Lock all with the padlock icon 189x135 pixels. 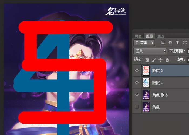tap(167, 60)
